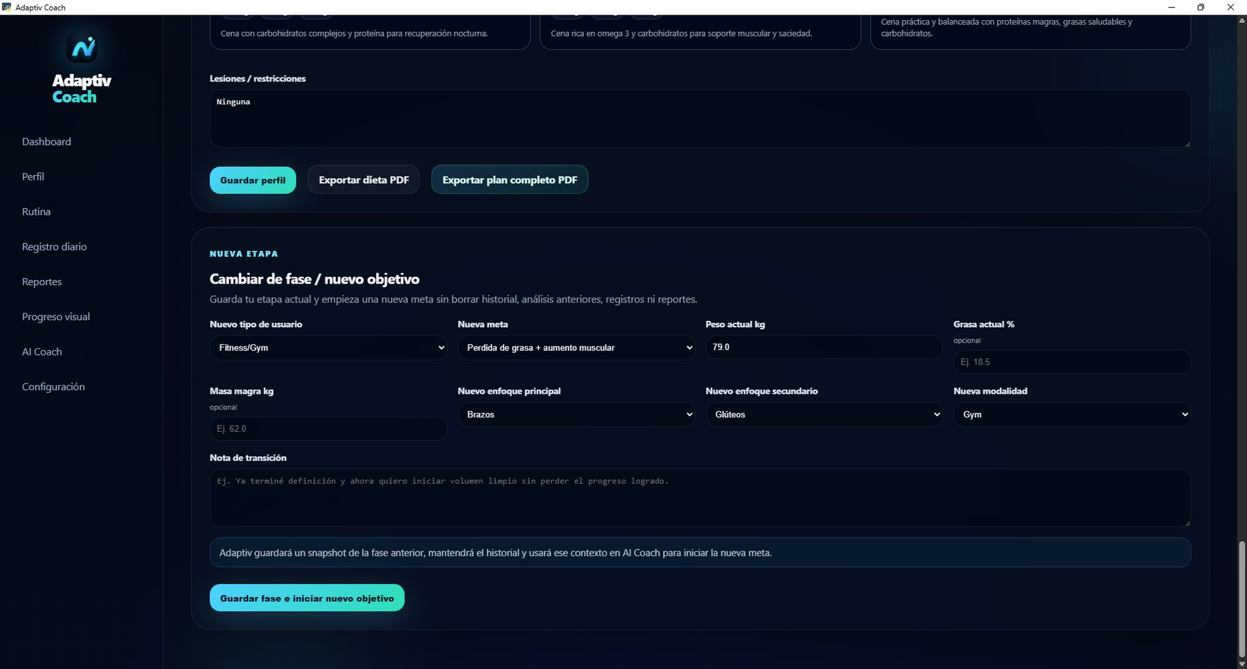Click the NUEVA ETAPA label

[244, 254]
